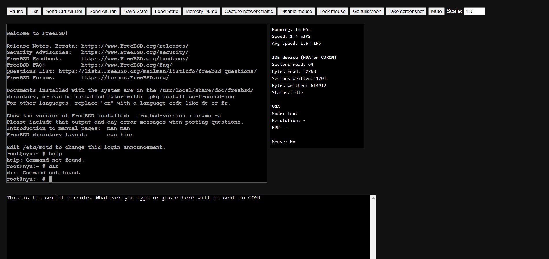This screenshot has width=549, height=259.
Task: Send Ctrl-Alt-Del to the emulator
Action: [x=64, y=11]
